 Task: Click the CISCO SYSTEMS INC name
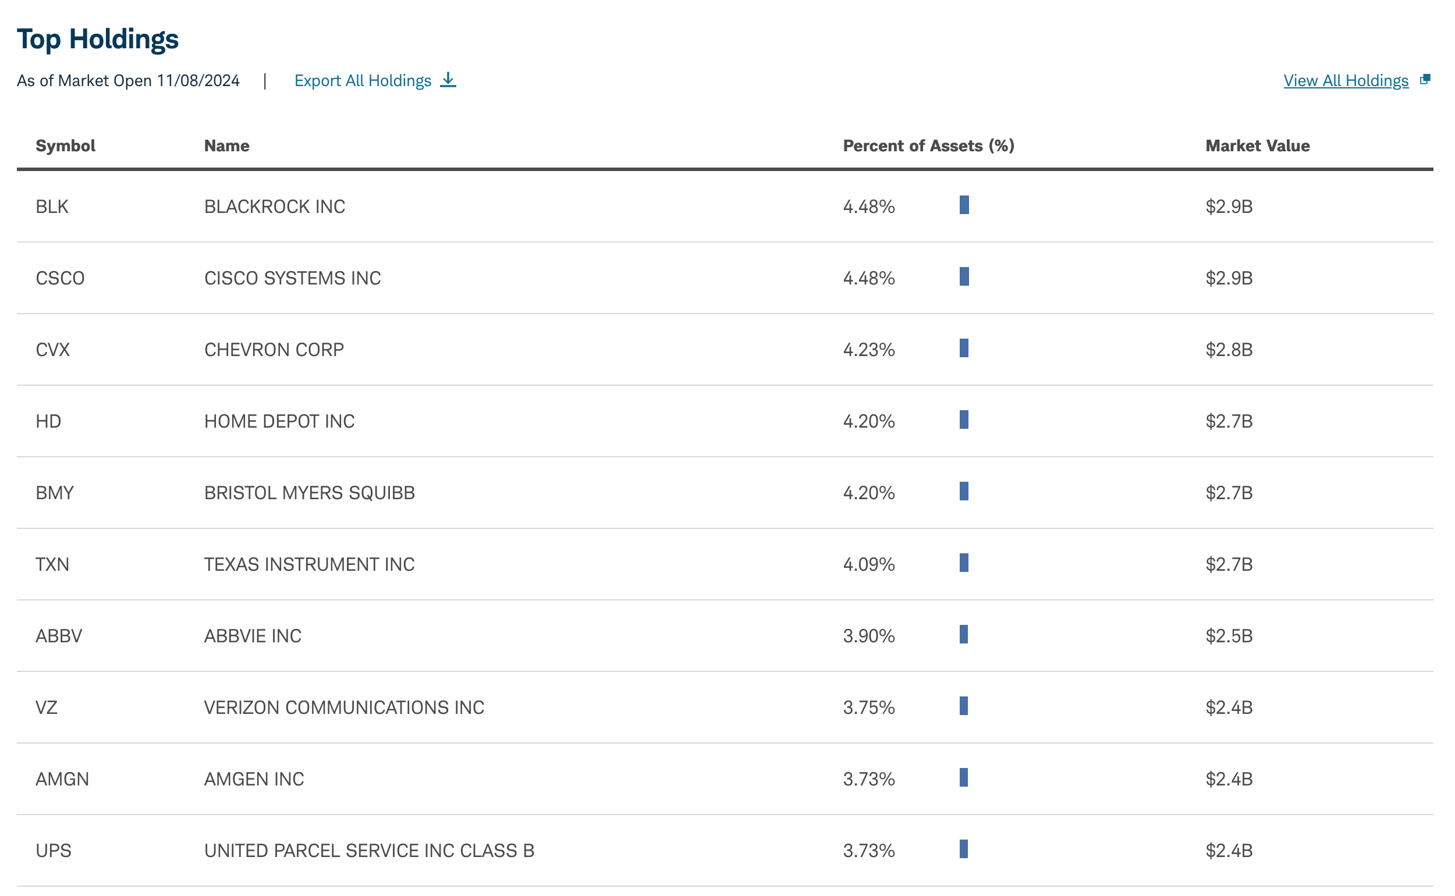(293, 279)
